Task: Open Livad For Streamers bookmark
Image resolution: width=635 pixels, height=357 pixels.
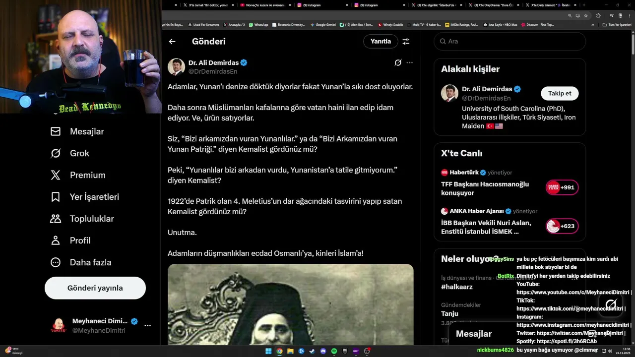Action: (x=203, y=24)
